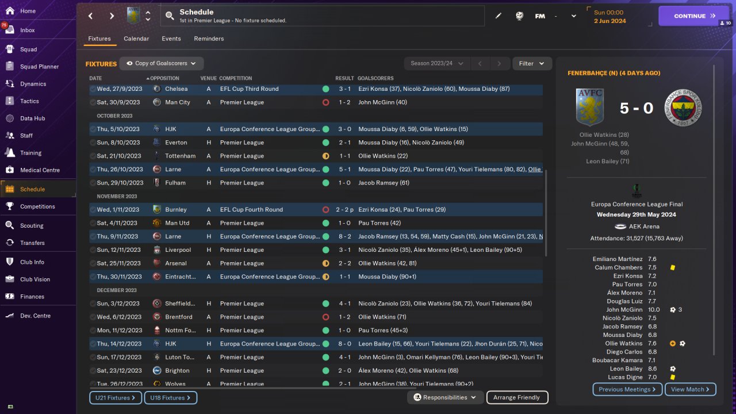Click the Aston Villa badge in the top bar
736x414 pixels.
[x=133, y=16]
